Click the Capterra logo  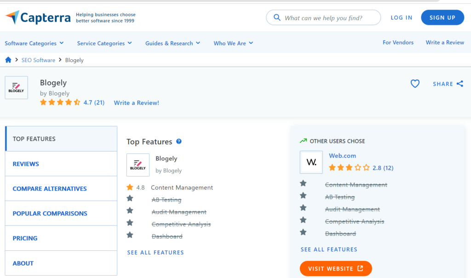point(38,18)
